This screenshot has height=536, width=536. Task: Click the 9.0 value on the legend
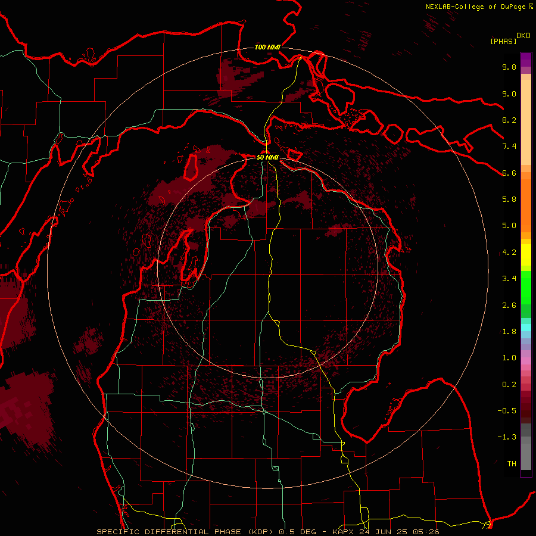[x=509, y=94]
